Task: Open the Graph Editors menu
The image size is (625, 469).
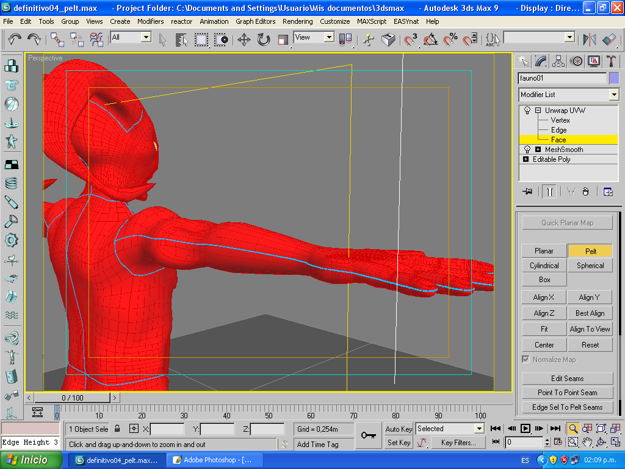Action: tap(255, 21)
